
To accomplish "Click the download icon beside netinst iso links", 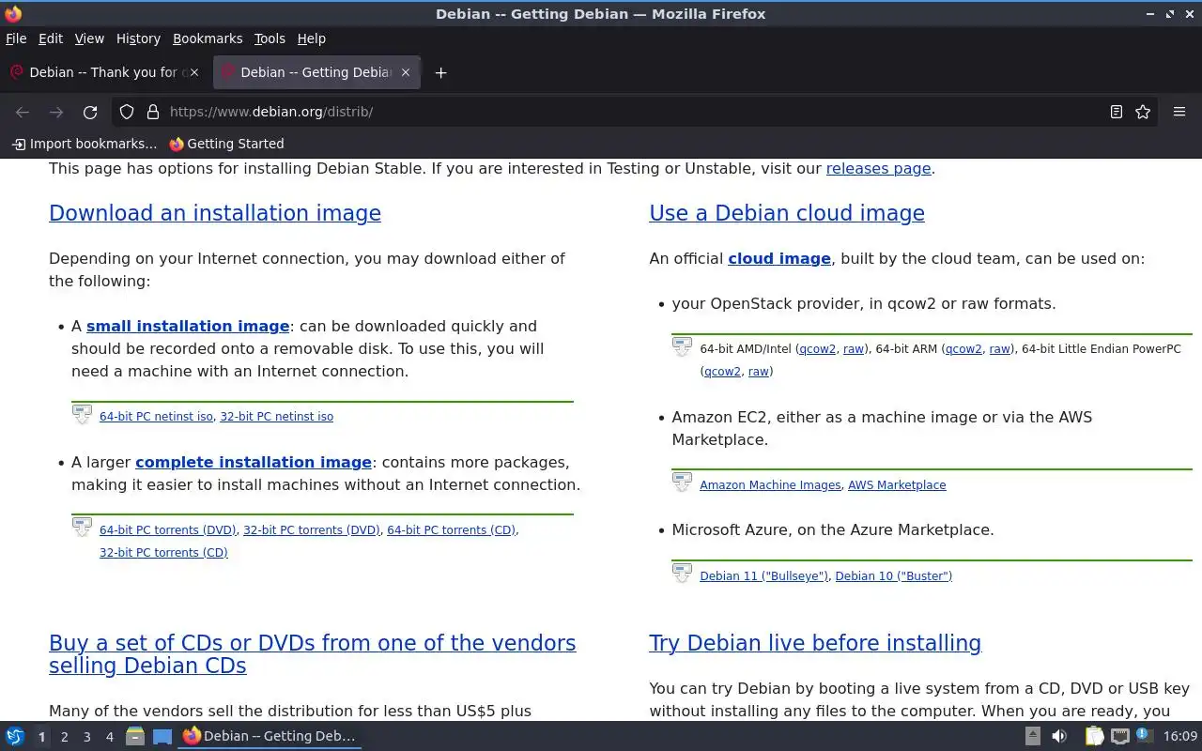I will click(x=82, y=414).
